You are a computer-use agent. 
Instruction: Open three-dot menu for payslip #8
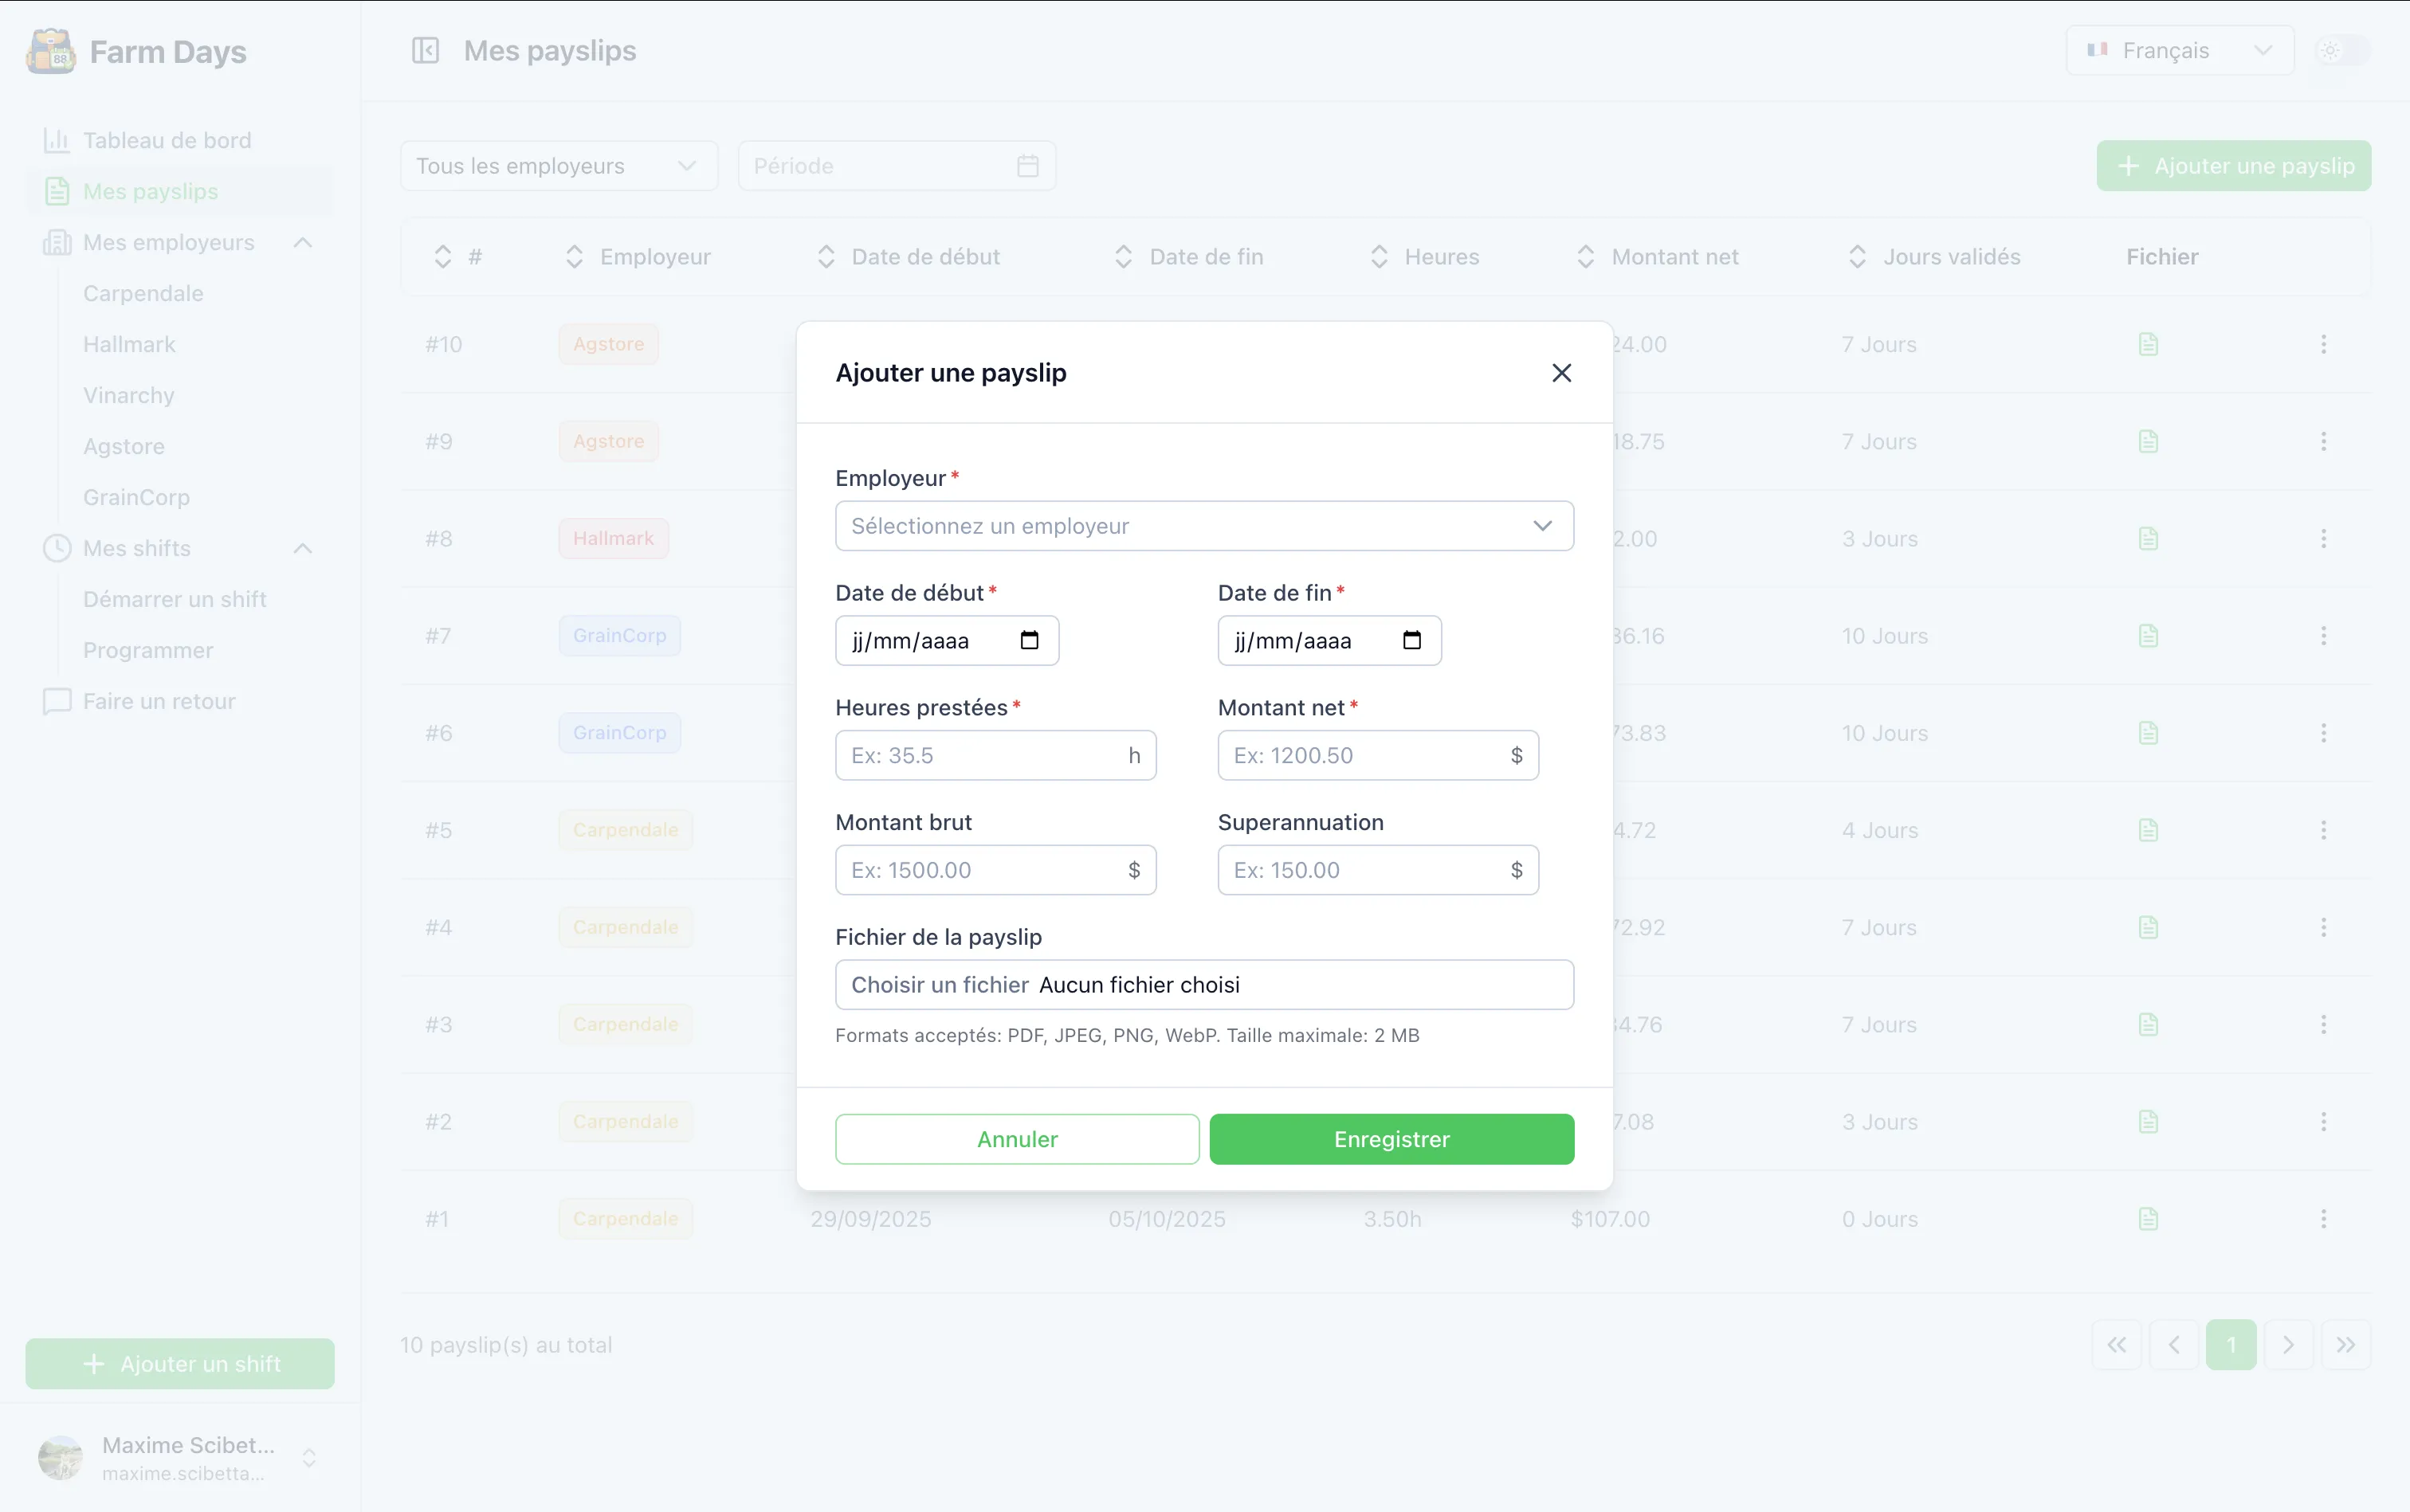tap(2323, 539)
